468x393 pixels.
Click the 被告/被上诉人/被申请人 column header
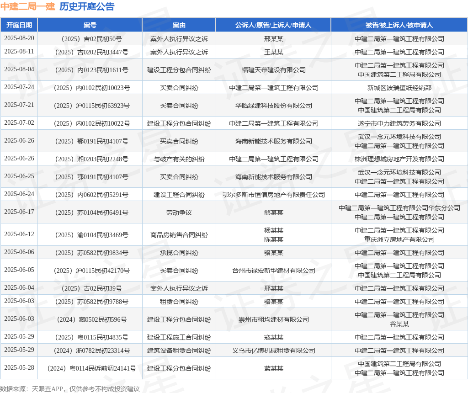click(399, 25)
